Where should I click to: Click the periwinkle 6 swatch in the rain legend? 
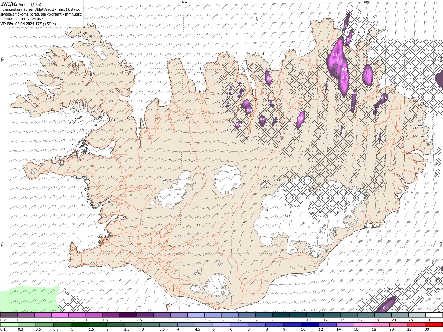[x=239, y=325]
